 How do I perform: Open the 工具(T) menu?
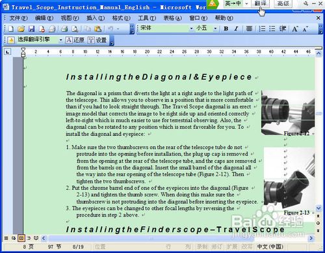tap(147, 18)
